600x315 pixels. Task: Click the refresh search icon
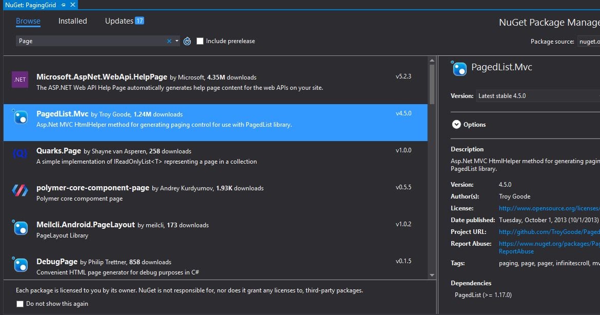click(x=187, y=41)
